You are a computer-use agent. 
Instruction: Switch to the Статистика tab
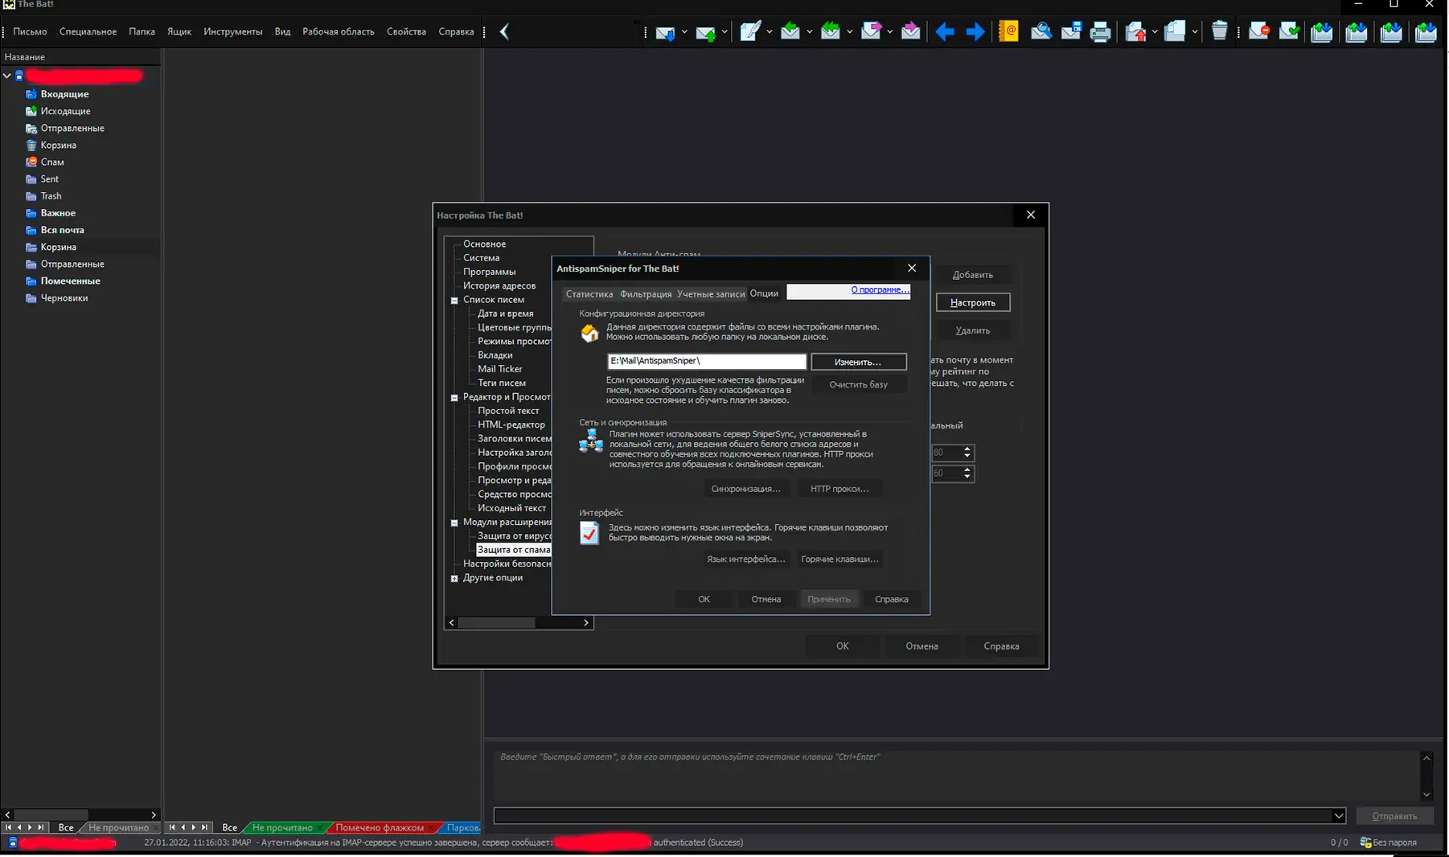tap(589, 293)
